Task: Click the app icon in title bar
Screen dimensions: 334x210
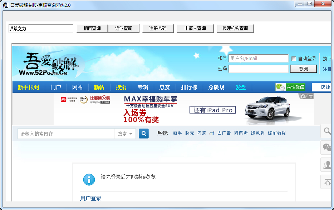Action: [5, 5]
